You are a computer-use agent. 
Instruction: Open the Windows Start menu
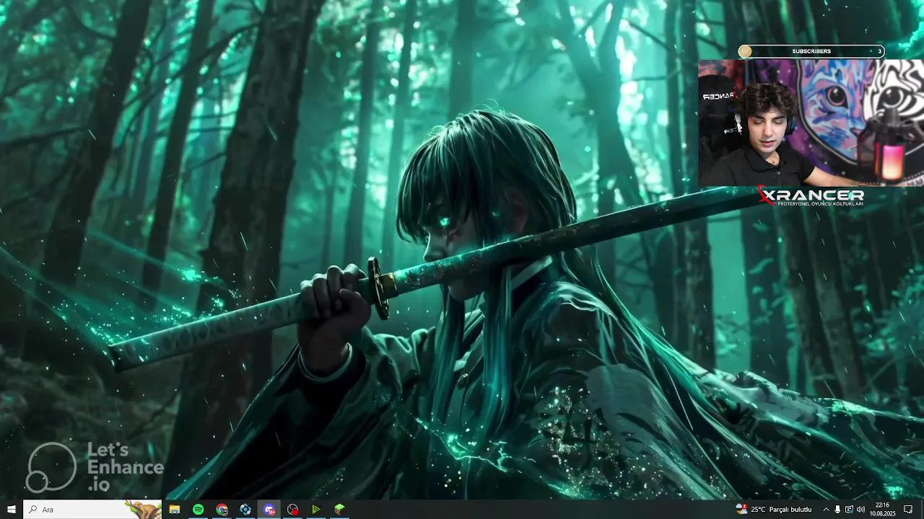(x=12, y=510)
